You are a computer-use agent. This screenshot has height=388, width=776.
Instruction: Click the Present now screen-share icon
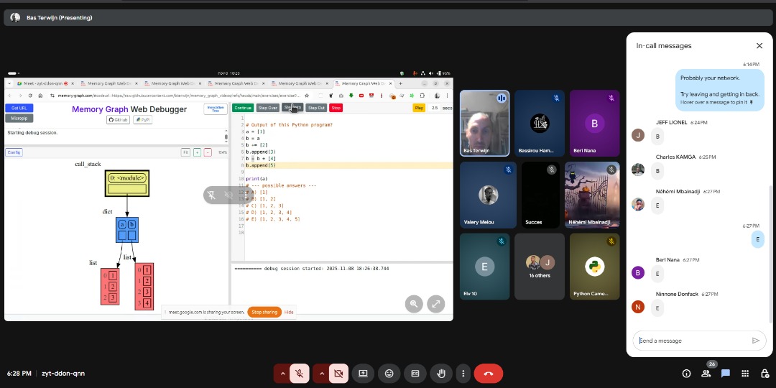click(364, 374)
